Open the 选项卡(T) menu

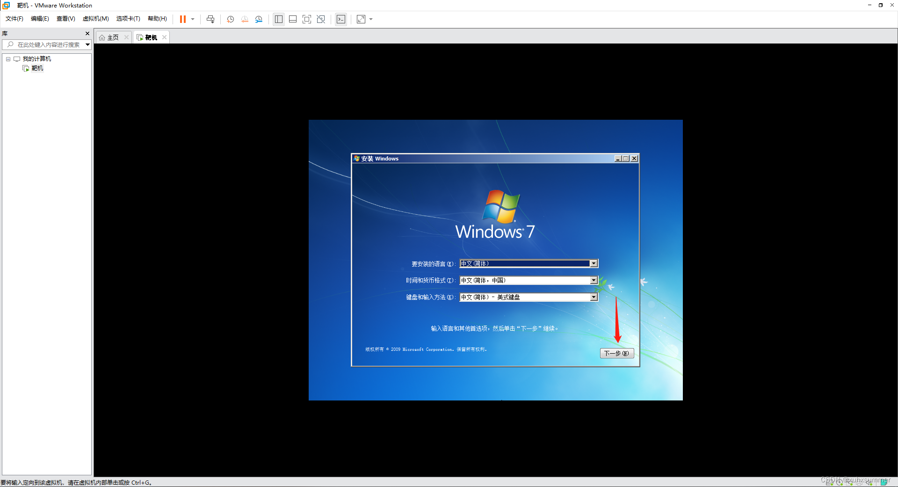128,19
